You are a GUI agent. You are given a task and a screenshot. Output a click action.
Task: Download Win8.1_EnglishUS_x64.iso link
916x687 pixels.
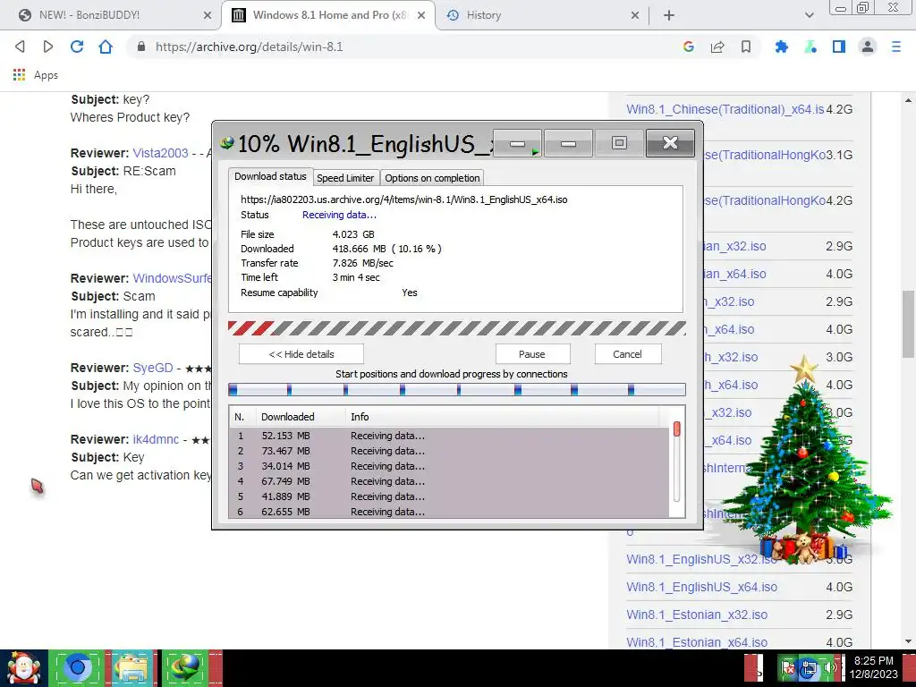point(701,587)
